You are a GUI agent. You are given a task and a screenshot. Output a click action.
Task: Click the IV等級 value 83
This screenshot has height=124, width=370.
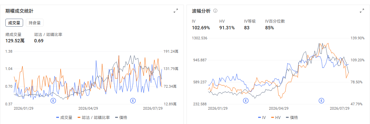click(x=246, y=28)
